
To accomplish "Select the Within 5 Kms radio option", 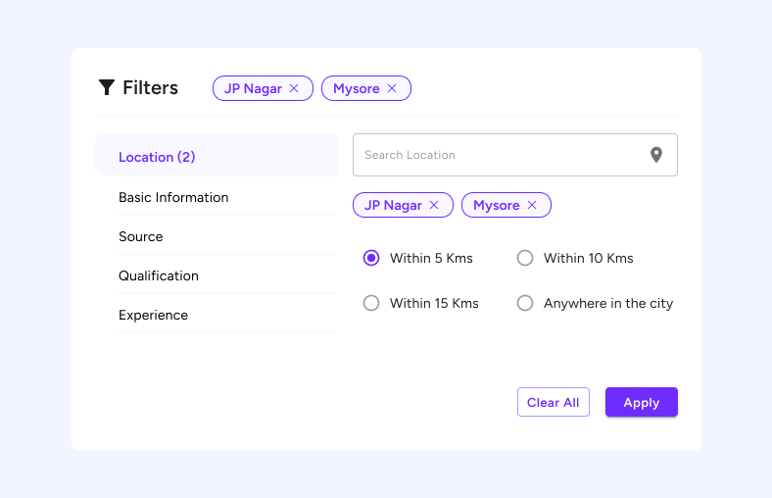I will tap(371, 259).
